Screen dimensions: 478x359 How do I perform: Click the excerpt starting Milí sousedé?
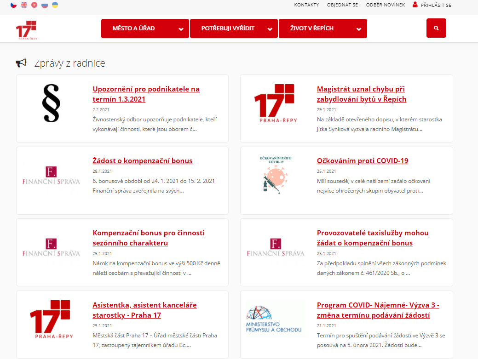click(374, 186)
